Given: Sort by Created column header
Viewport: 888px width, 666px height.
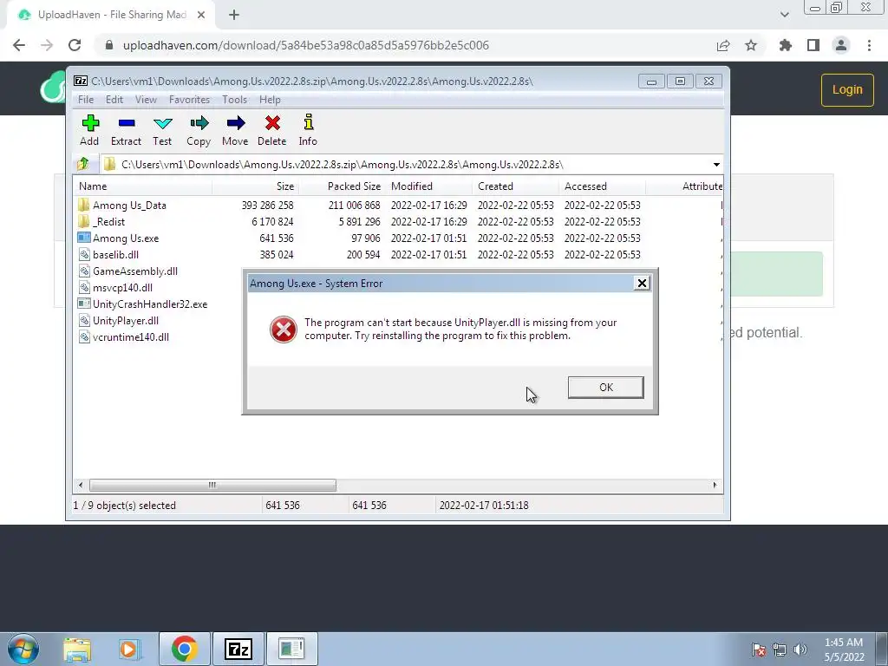Looking at the screenshot, I should (x=515, y=186).
